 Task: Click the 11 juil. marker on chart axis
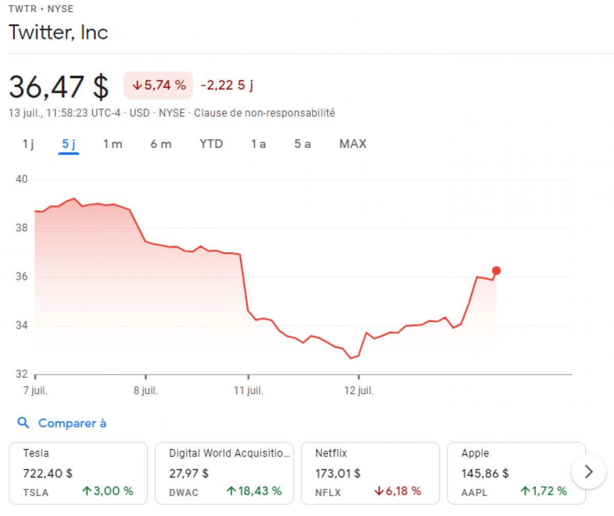click(x=248, y=391)
